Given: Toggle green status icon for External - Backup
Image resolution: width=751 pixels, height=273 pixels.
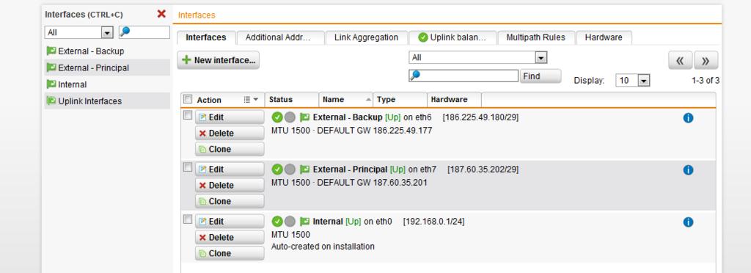Looking at the screenshot, I should point(277,117).
